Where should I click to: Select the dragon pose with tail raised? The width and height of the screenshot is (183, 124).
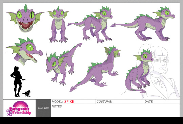click(x=64, y=64)
